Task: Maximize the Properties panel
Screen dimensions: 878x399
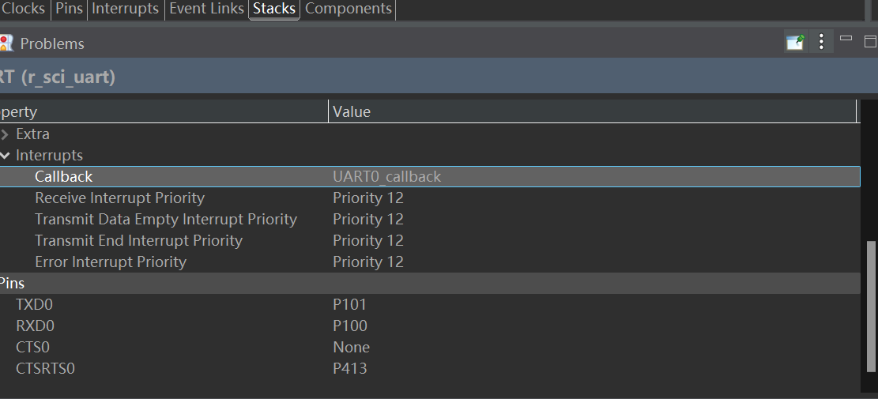Action: [x=870, y=41]
